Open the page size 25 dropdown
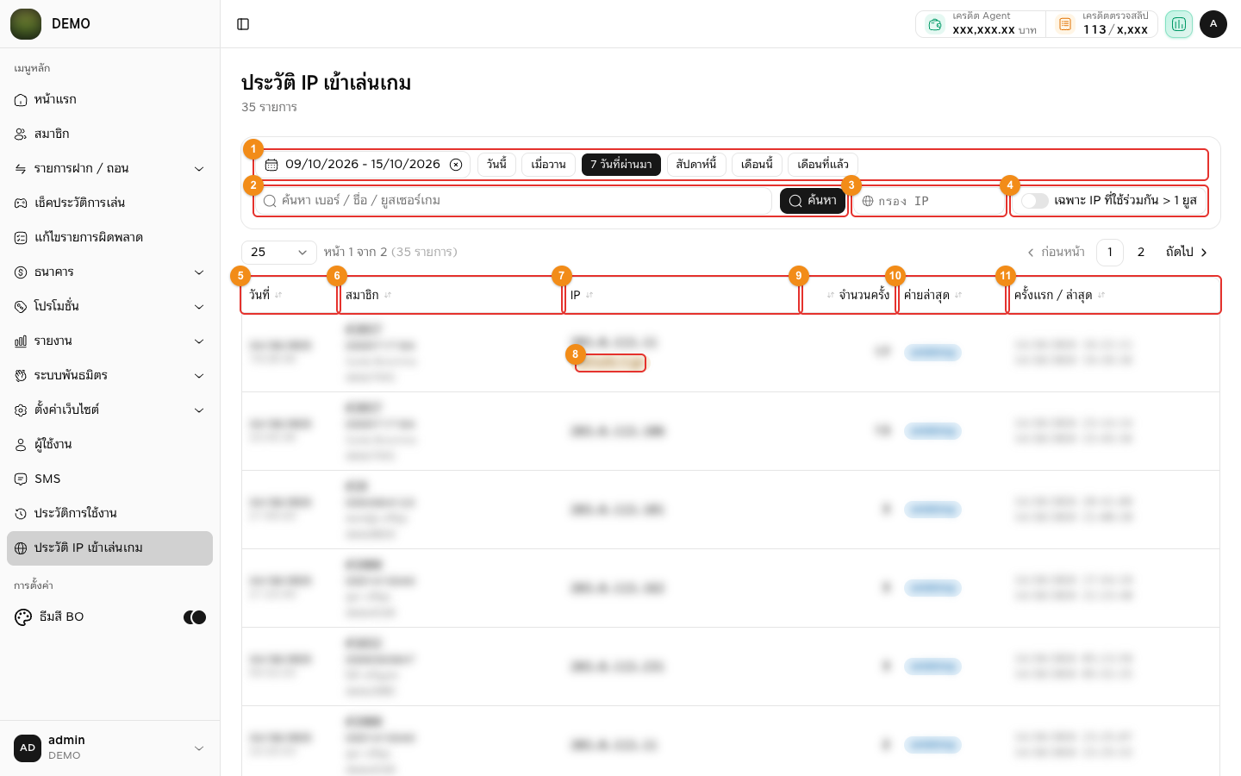This screenshot has height=776, width=1241. (279, 252)
